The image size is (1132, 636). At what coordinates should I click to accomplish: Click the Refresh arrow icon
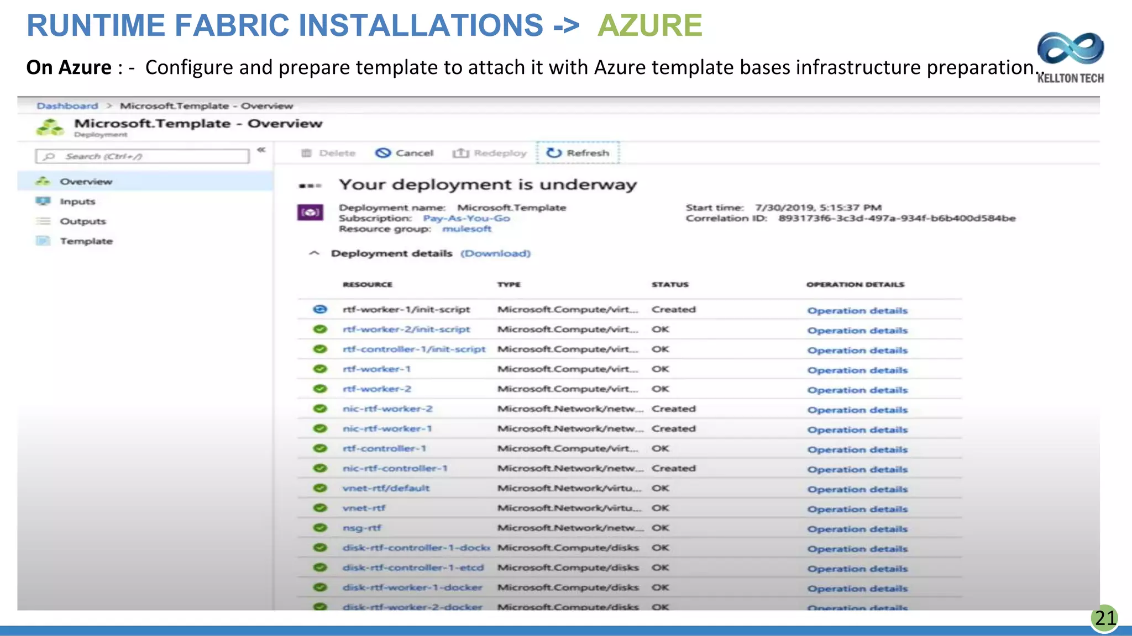tap(554, 153)
